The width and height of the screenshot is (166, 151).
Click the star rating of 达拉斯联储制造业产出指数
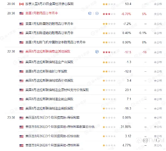(x=109, y=62)
